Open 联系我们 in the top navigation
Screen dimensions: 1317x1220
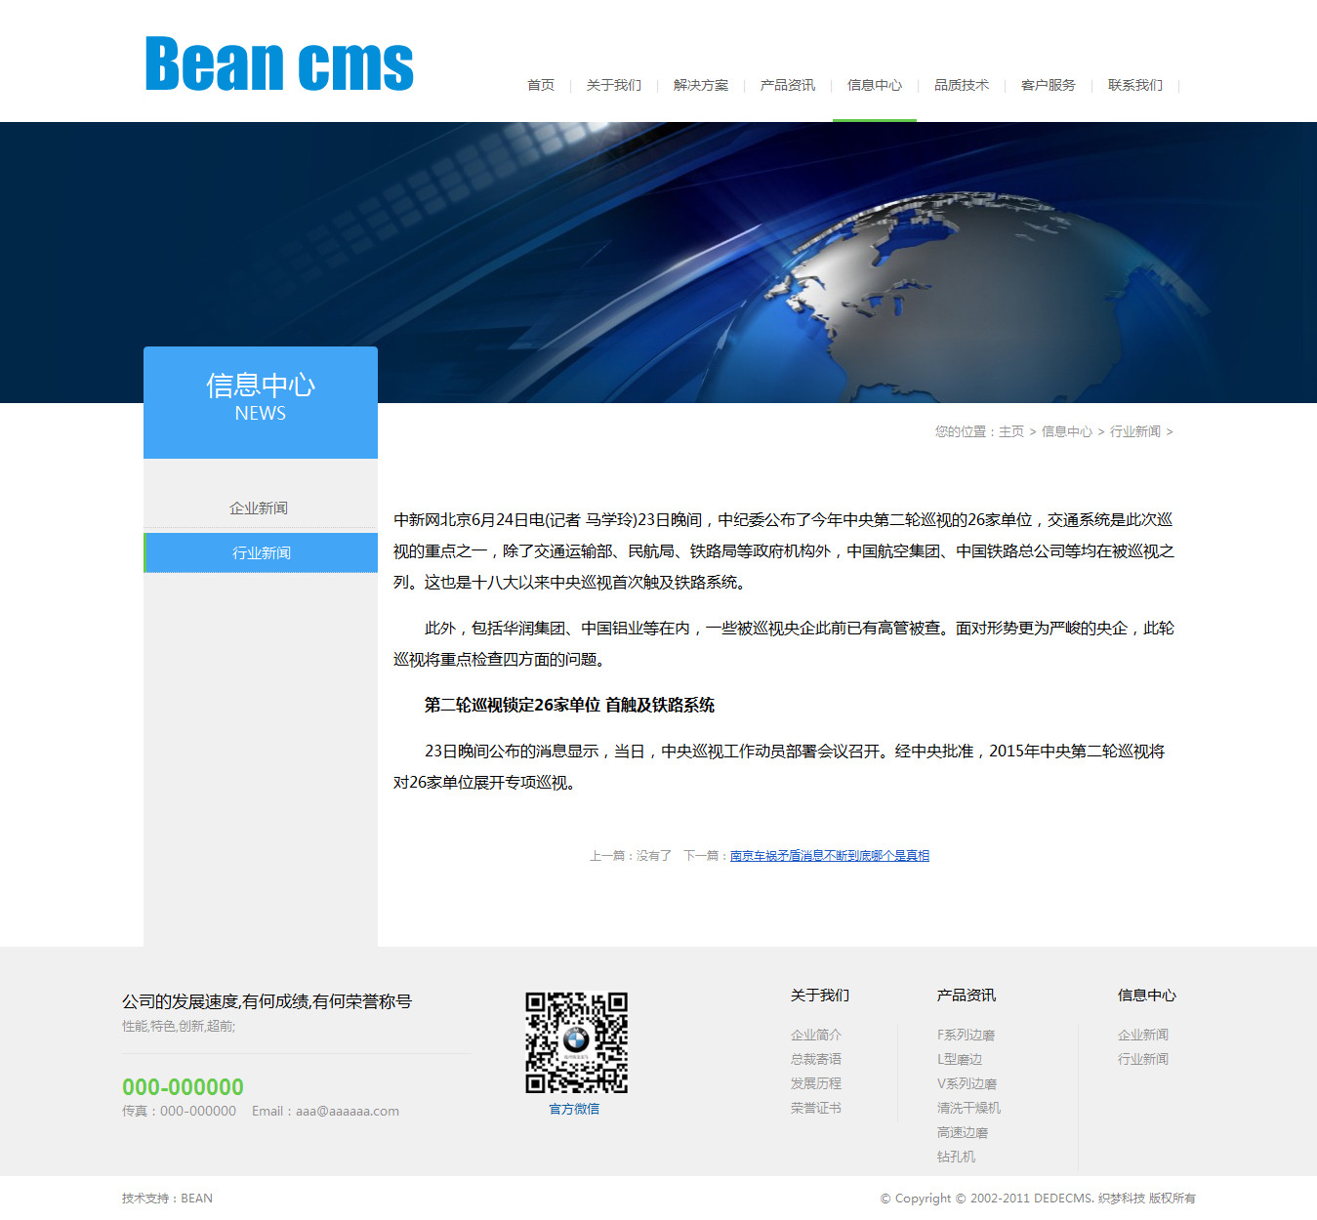pyautogui.click(x=1135, y=86)
